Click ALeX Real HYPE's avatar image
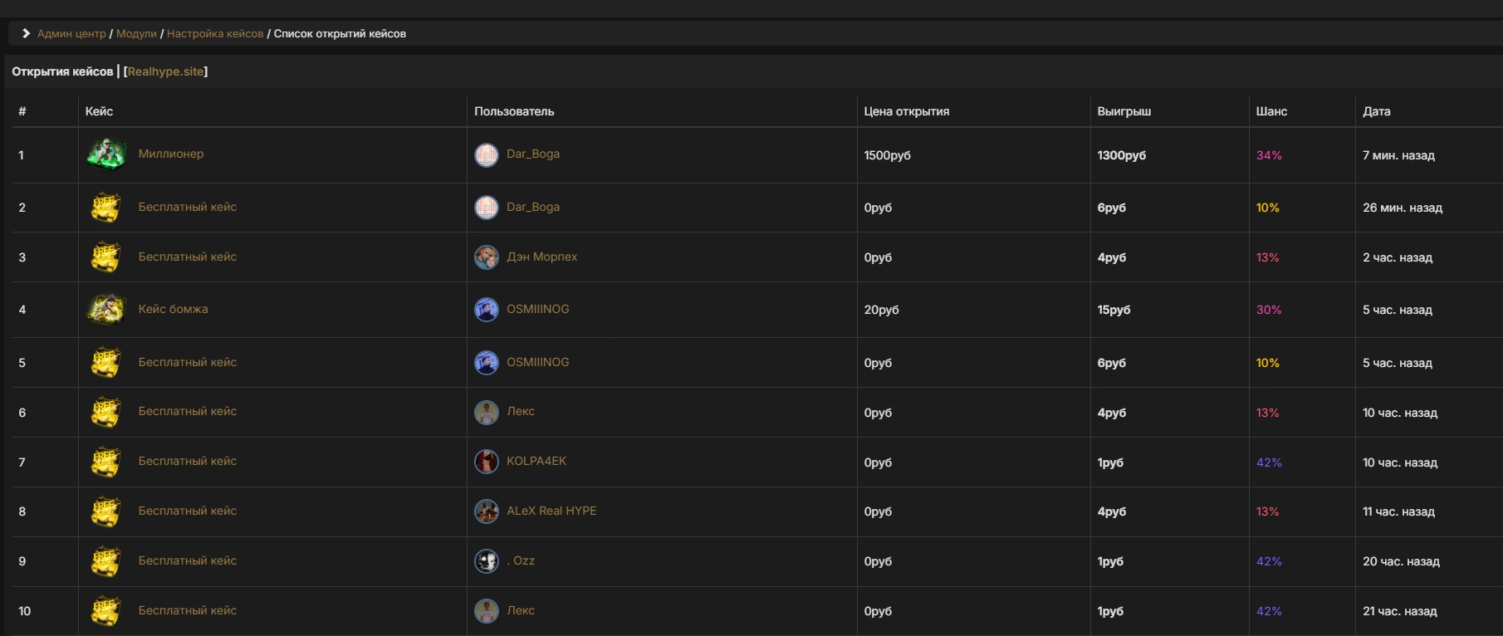The width and height of the screenshot is (1503, 636). (487, 511)
